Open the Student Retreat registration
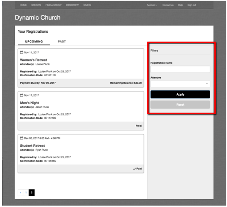227x207 pixels. coord(32,146)
